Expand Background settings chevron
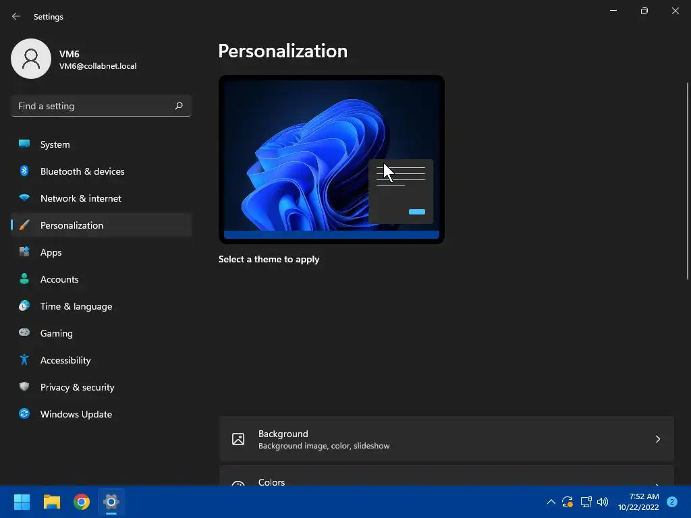 point(657,439)
